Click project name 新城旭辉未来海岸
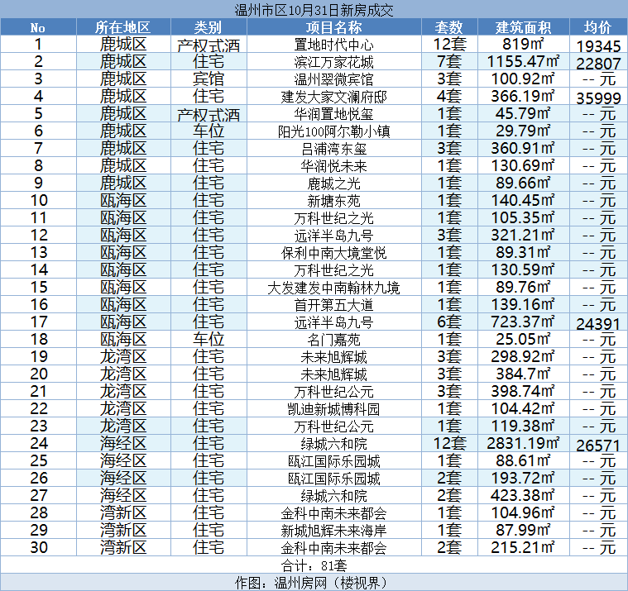 (x=333, y=531)
